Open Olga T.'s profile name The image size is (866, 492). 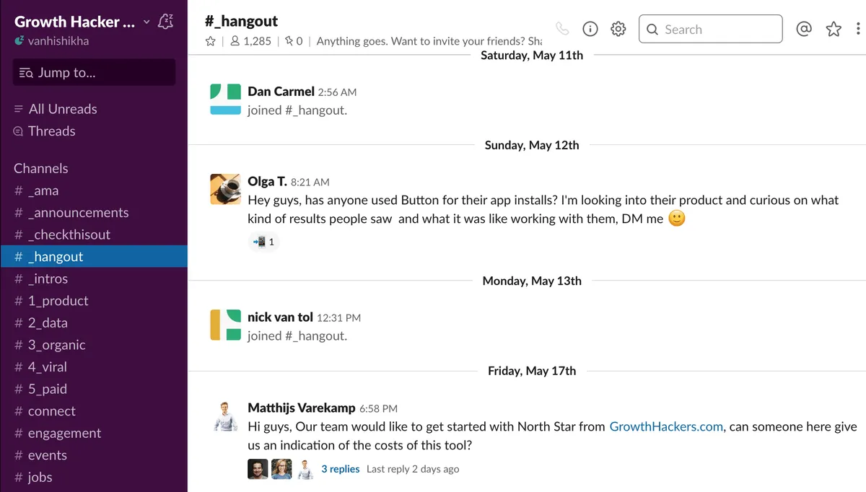coord(267,182)
